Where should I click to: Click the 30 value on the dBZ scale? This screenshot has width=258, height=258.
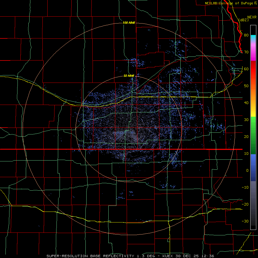point(246,120)
